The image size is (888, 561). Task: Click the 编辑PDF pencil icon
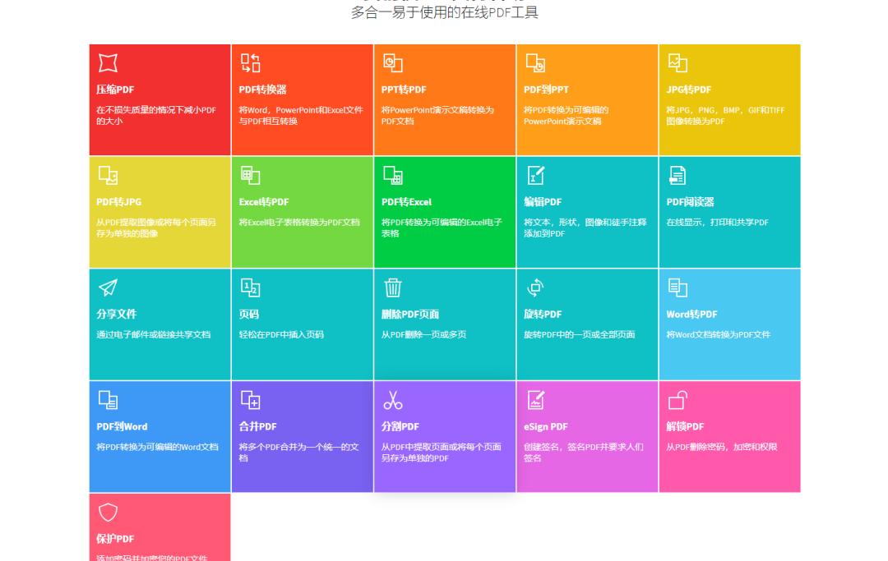tap(535, 175)
